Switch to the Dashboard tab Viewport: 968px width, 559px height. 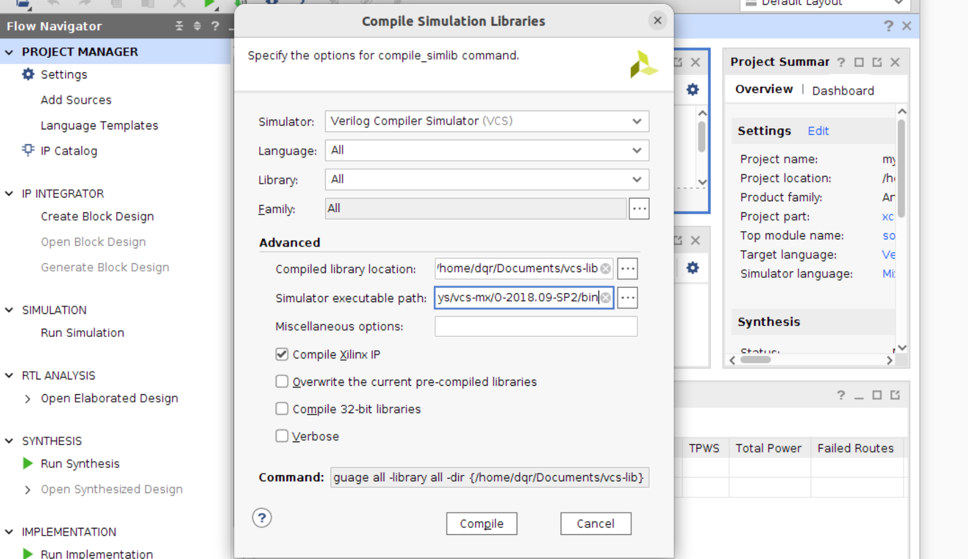[x=842, y=91]
